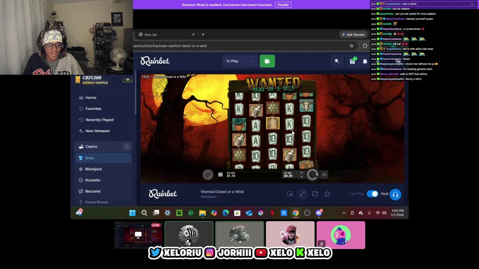Open the Rainbet search magnifier
The height and width of the screenshot is (269, 479).
tap(337, 61)
